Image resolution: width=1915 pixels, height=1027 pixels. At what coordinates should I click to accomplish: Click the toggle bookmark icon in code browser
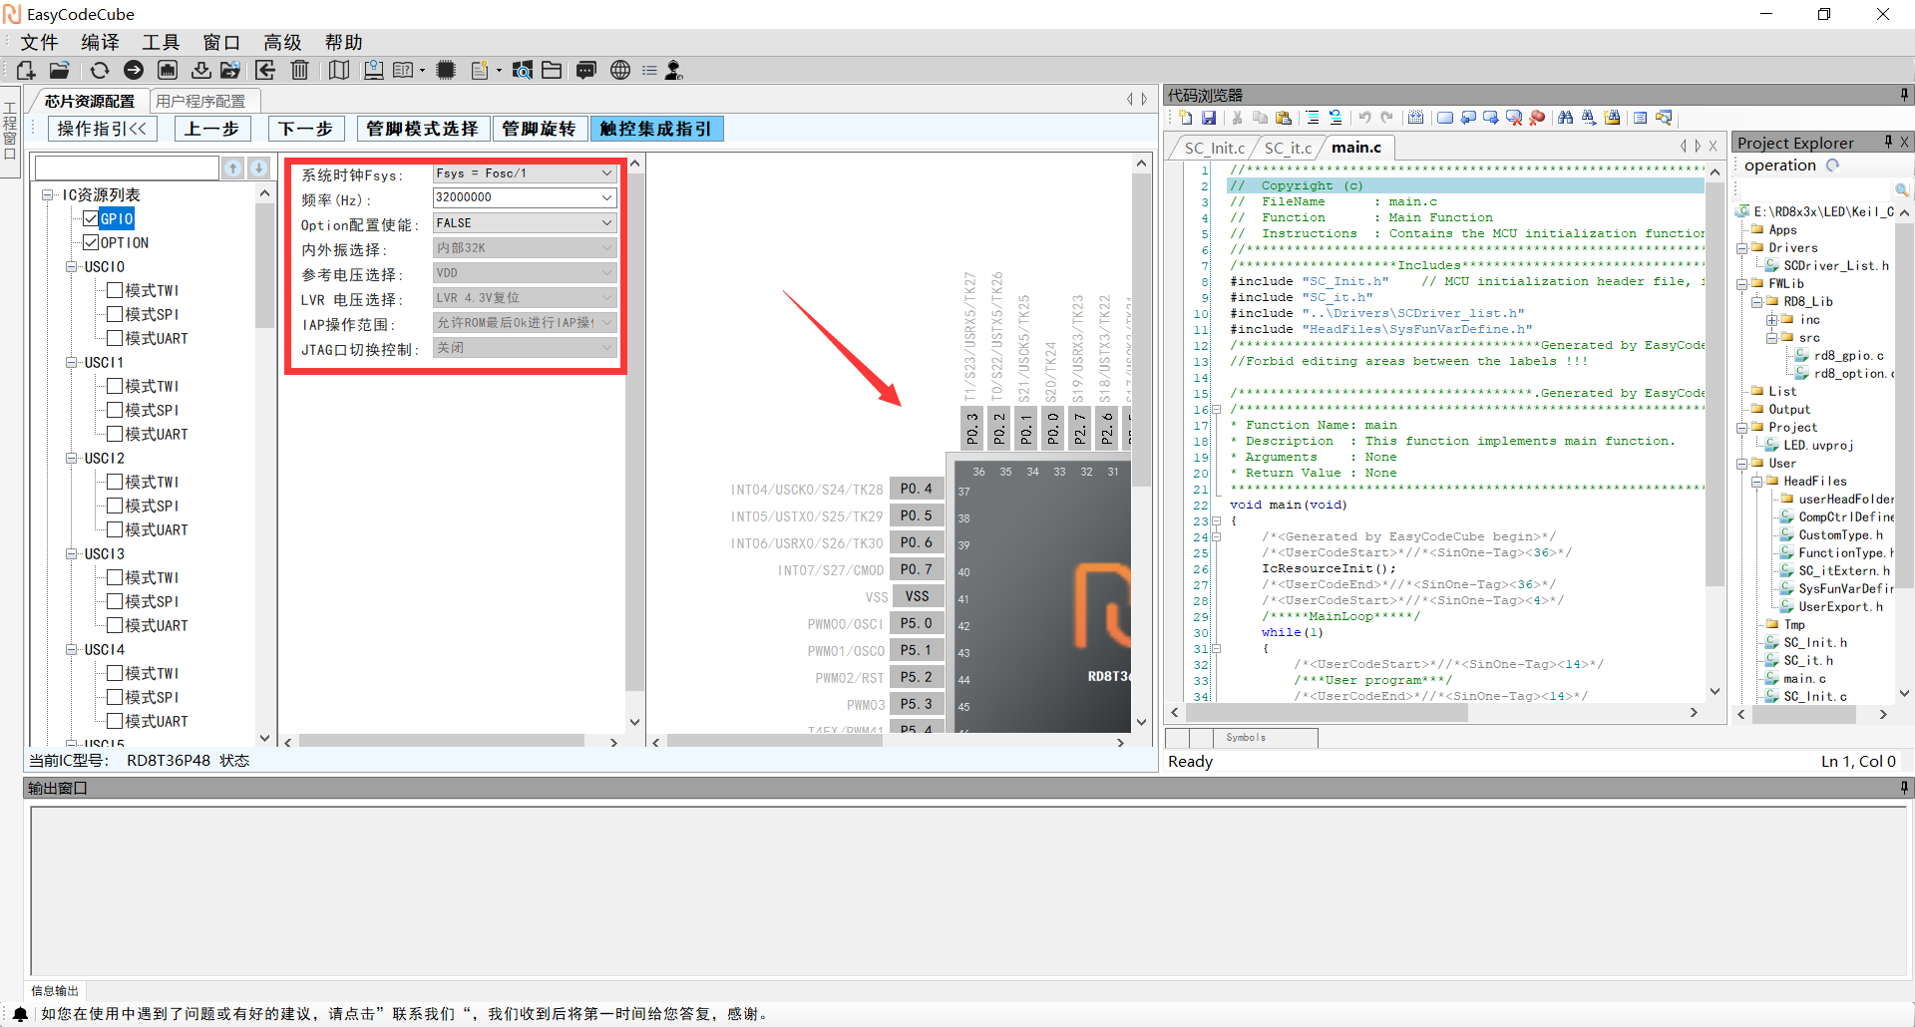click(1445, 118)
